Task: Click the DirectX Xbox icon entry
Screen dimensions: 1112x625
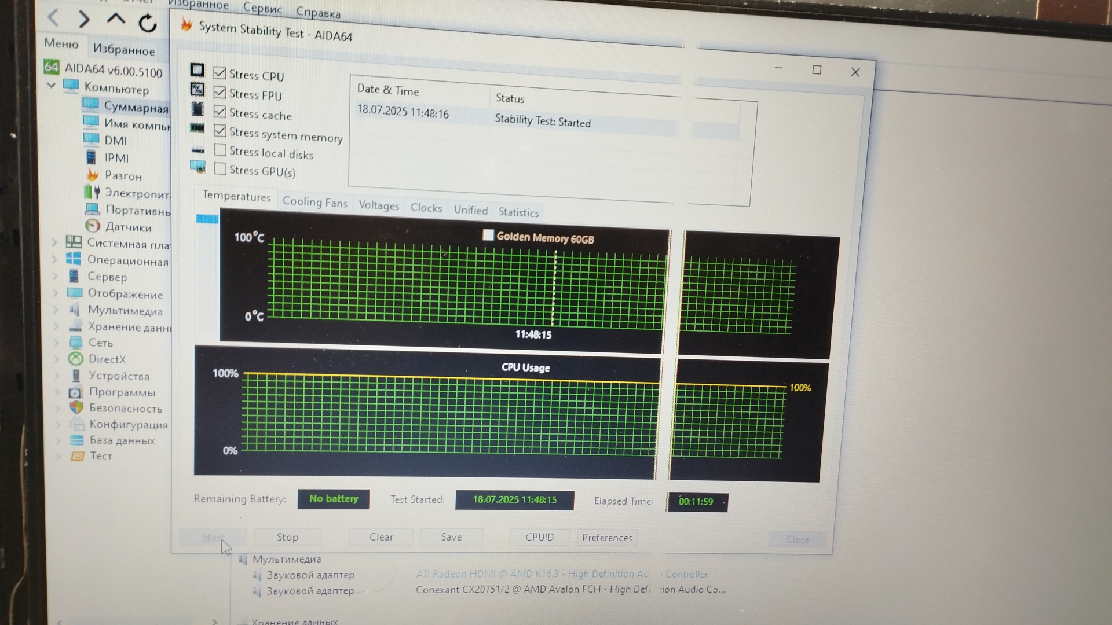Action: pyautogui.click(x=76, y=359)
